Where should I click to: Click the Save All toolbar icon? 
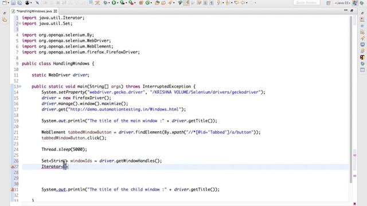pos(19,2)
